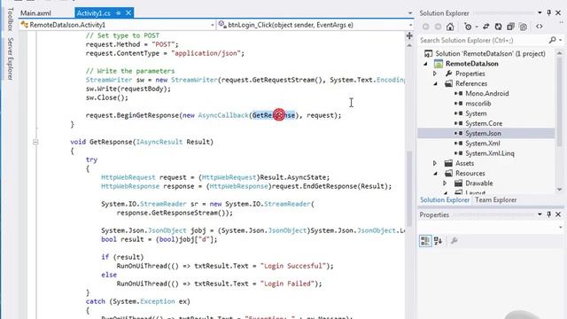Open the Server Explorer side tab
The width and height of the screenshot is (567, 319).
click(x=10, y=58)
